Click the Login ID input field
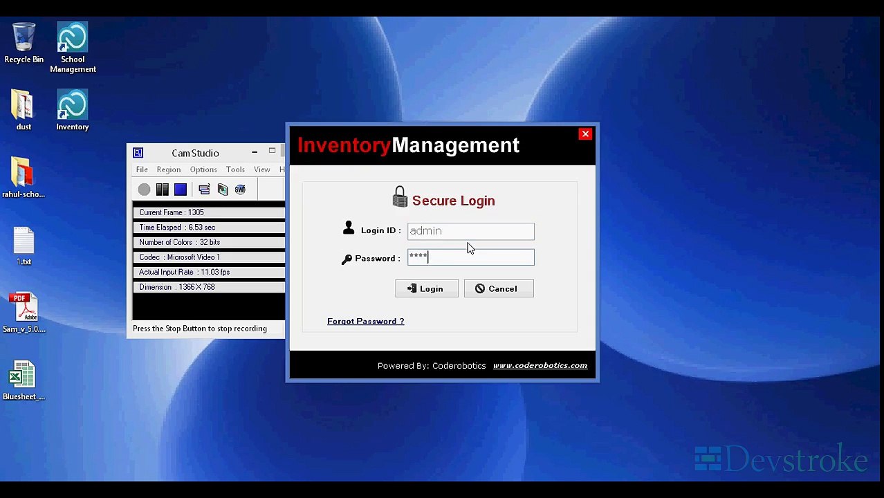884x498 pixels. click(x=470, y=231)
